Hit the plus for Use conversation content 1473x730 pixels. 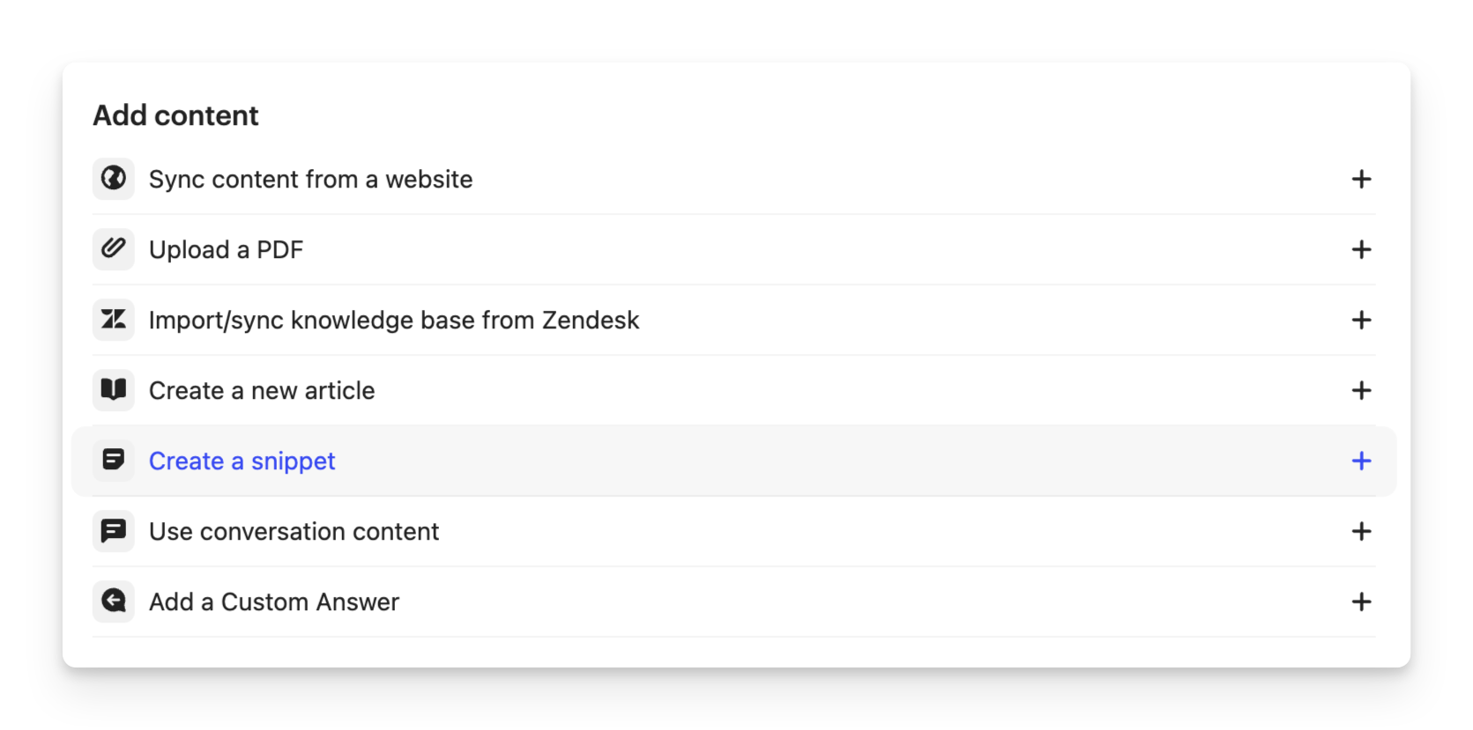(1361, 531)
